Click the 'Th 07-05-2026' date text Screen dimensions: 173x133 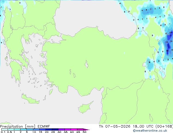pyautogui.click(x=115, y=126)
